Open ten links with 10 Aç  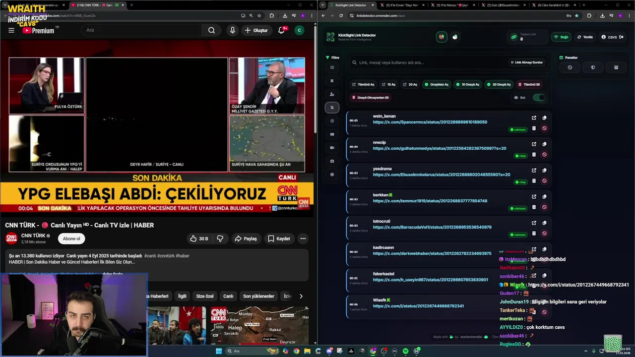(388, 84)
